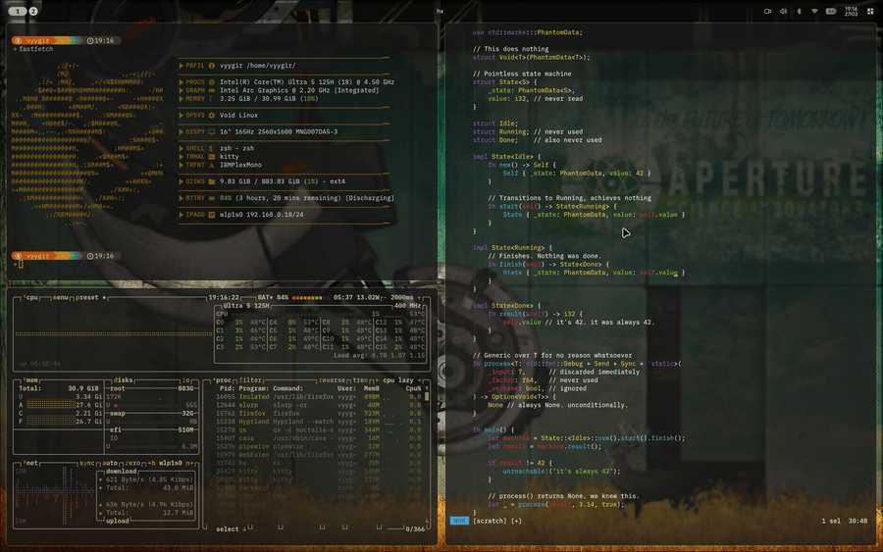Toggle tree view in btop proc panel
The width and height of the screenshot is (883, 552).
tap(360, 379)
